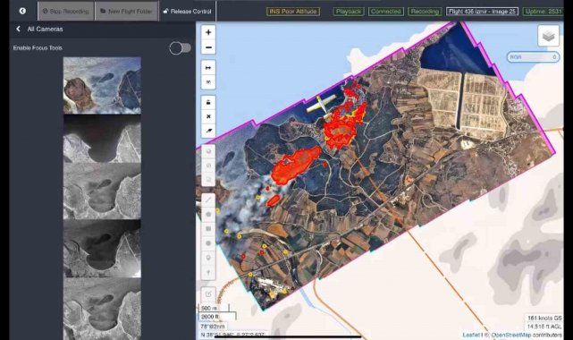
Task: Zoom in the map with plus button
Action: (208, 32)
